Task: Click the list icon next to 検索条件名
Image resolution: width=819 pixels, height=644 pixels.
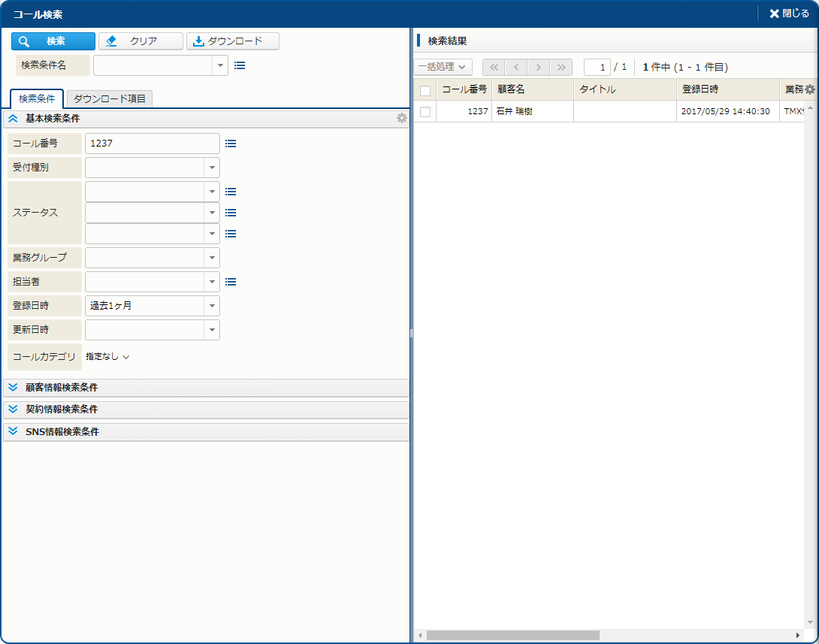Action: tap(240, 65)
